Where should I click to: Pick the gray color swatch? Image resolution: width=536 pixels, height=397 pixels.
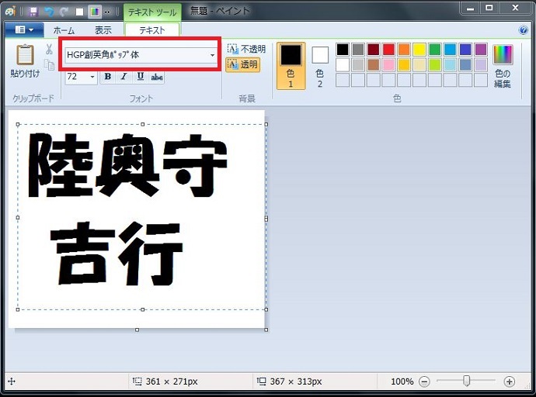point(358,50)
